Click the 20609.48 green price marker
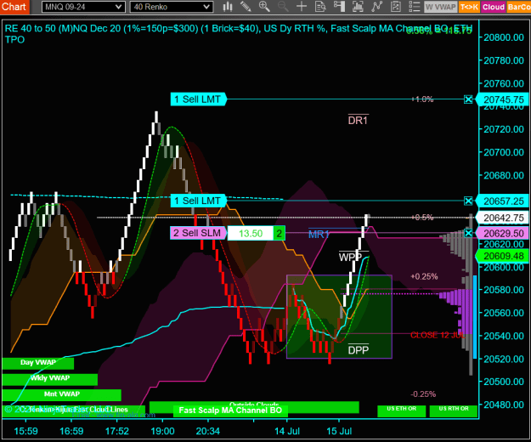The height and width of the screenshot is (442, 531). (x=503, y=256)
